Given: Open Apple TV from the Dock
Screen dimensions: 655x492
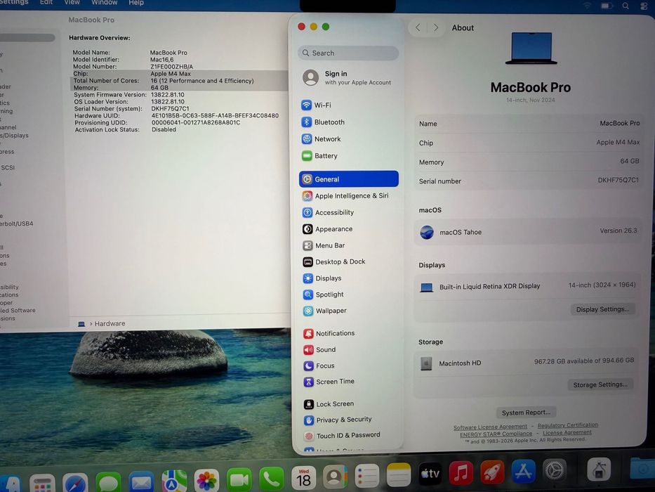Looking at the screenshot, I should click(430, 474).
